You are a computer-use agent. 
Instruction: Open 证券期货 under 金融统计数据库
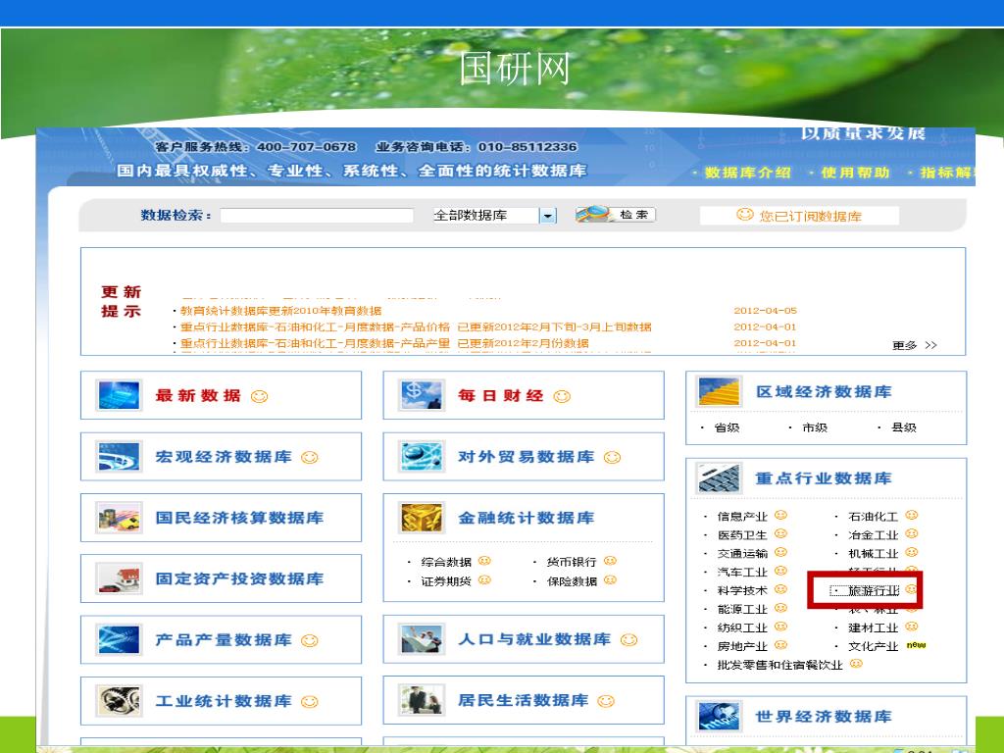point(446,581)
